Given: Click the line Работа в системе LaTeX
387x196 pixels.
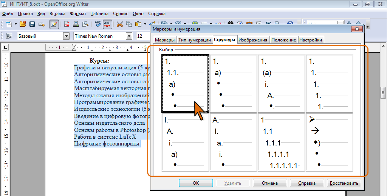Looking at the screenshot, I should pos(105,137).
